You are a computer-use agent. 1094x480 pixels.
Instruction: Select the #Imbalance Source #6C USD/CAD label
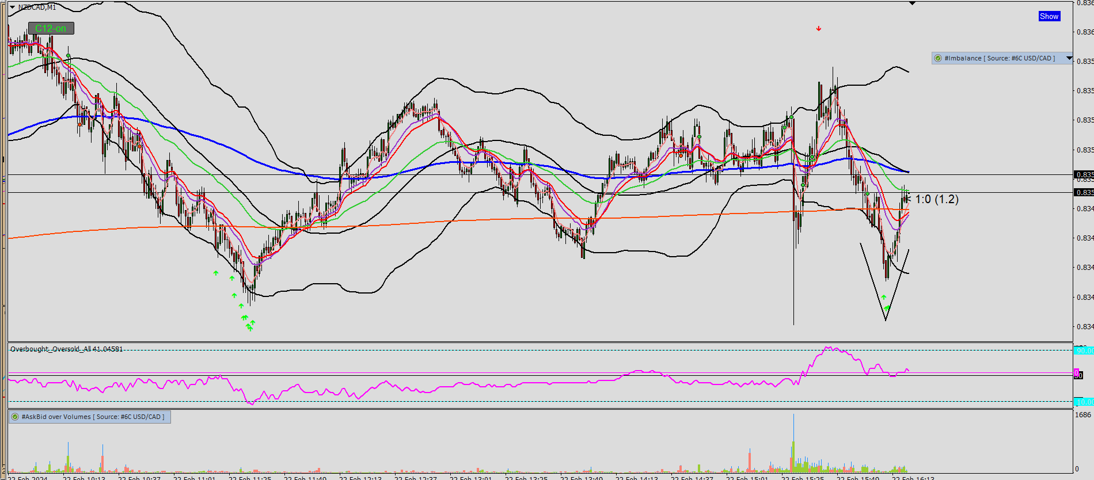1000,58
